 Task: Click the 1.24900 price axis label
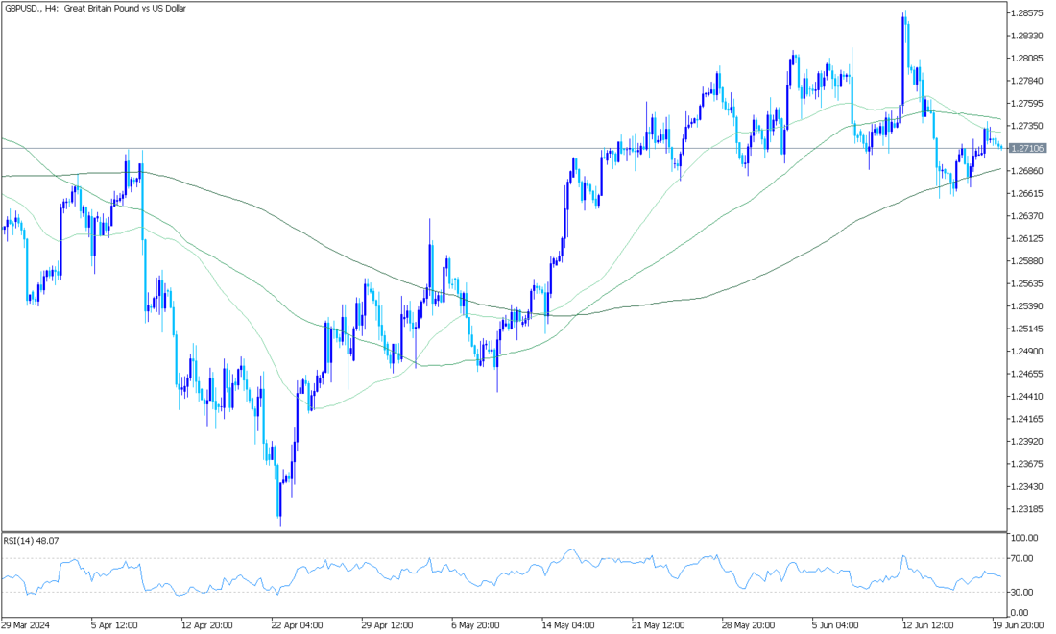point(1028,351)
